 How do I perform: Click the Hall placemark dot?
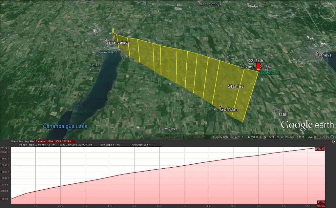point(279,111)
